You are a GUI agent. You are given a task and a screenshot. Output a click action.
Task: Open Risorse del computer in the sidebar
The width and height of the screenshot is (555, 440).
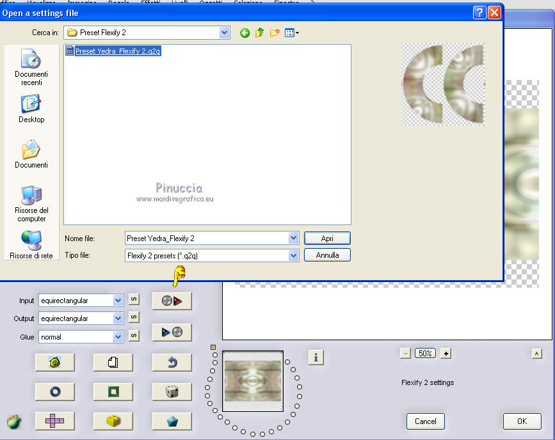(31, 204)
